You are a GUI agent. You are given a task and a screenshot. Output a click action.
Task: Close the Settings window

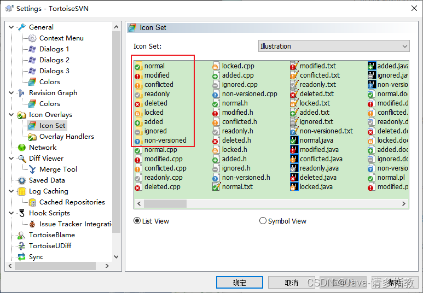[414, 8]
